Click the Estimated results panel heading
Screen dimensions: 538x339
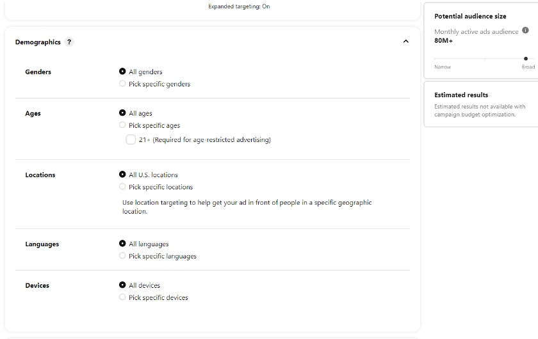[461, 95]
